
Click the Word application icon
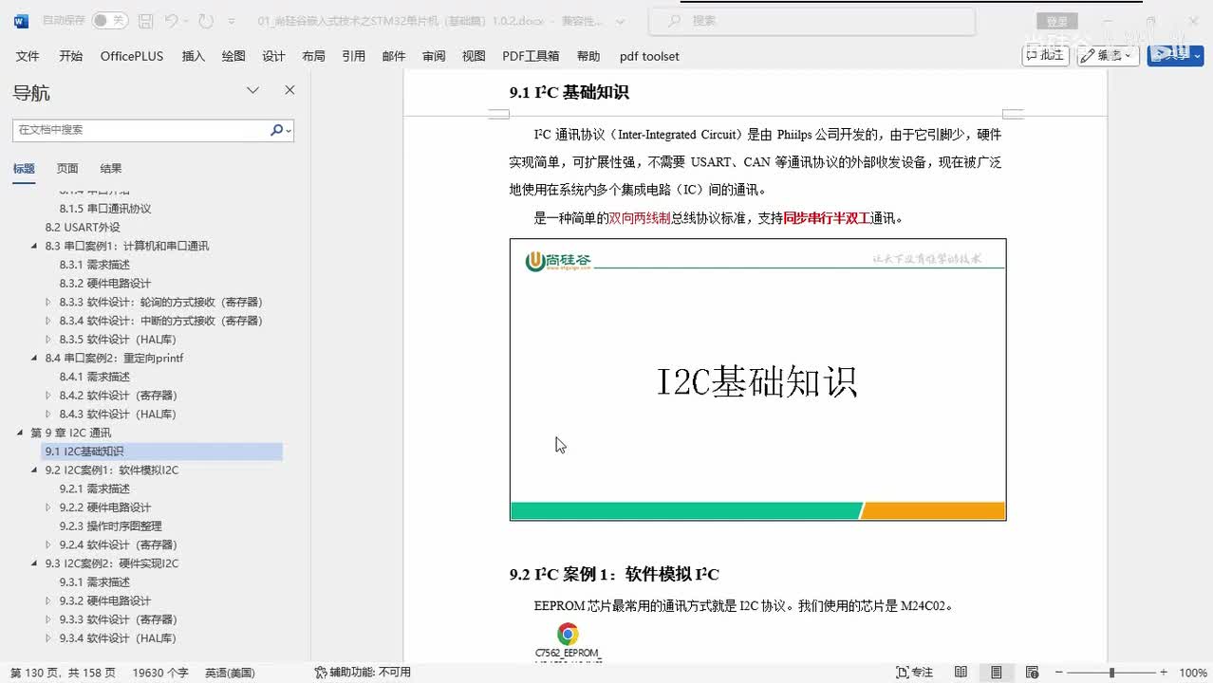click(x=21, y=20)
